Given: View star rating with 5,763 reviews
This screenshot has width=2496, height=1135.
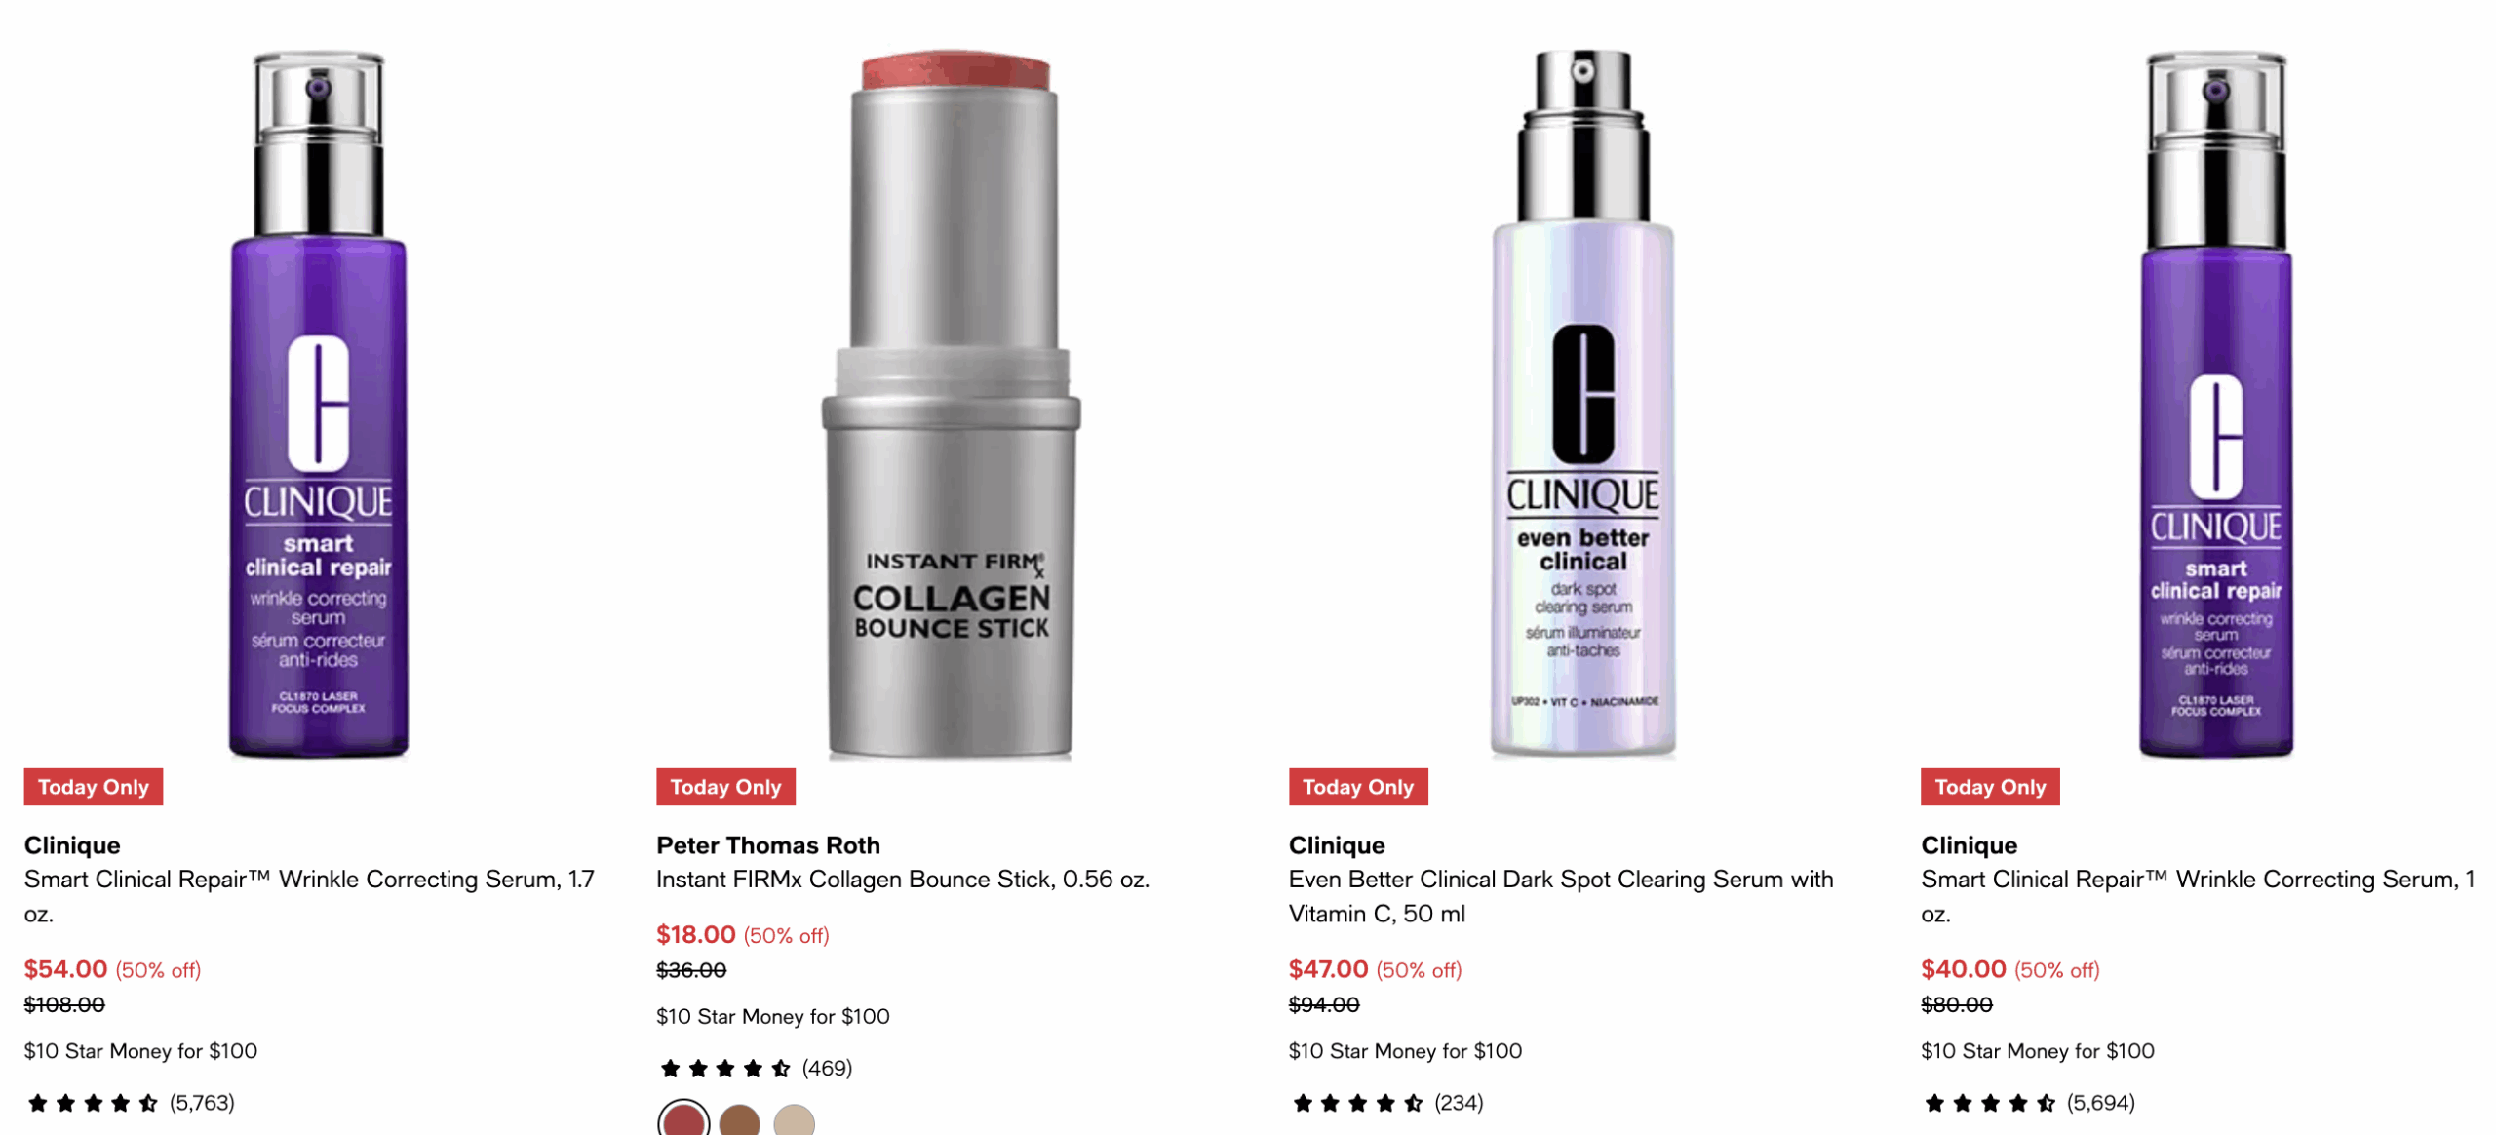Looking at the screenshot, I should coord(131,1102).
